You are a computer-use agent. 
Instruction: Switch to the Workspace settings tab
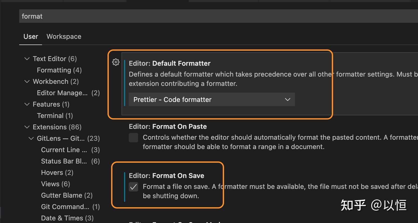(64, 36)
